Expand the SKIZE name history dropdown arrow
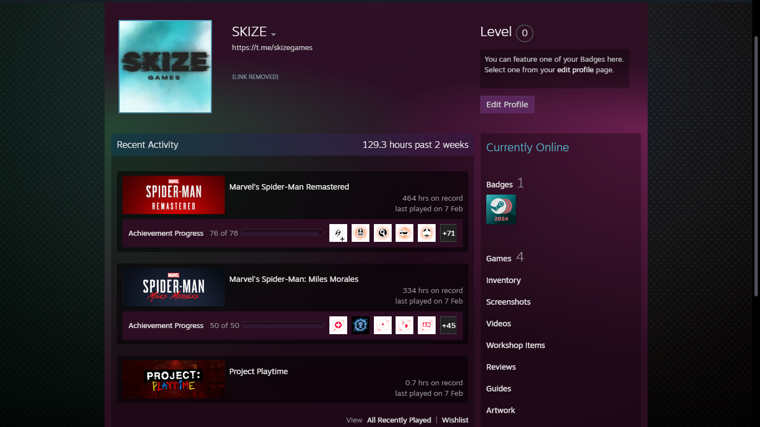This screenshot has height=427, width=760. [273, 34]
